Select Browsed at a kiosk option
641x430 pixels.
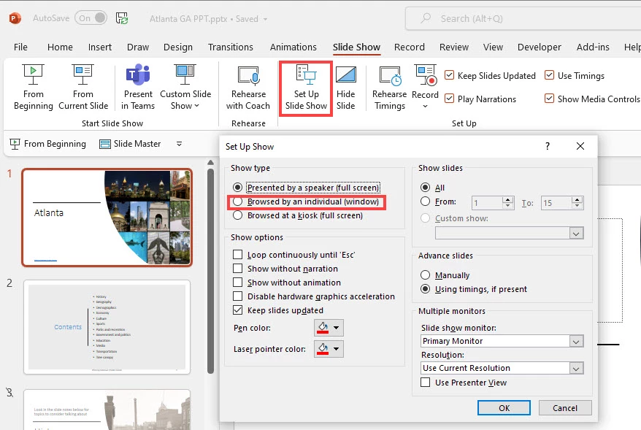[237, 215]
